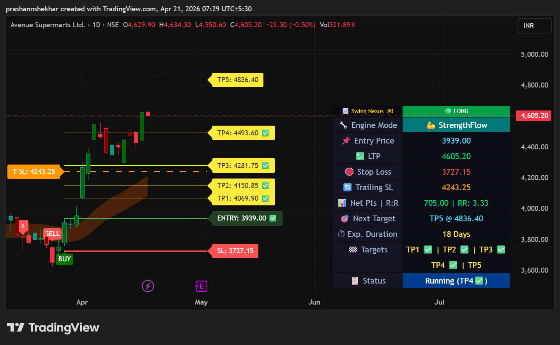
Task: Click the red stop sign icon
Action: coord(349,172)
